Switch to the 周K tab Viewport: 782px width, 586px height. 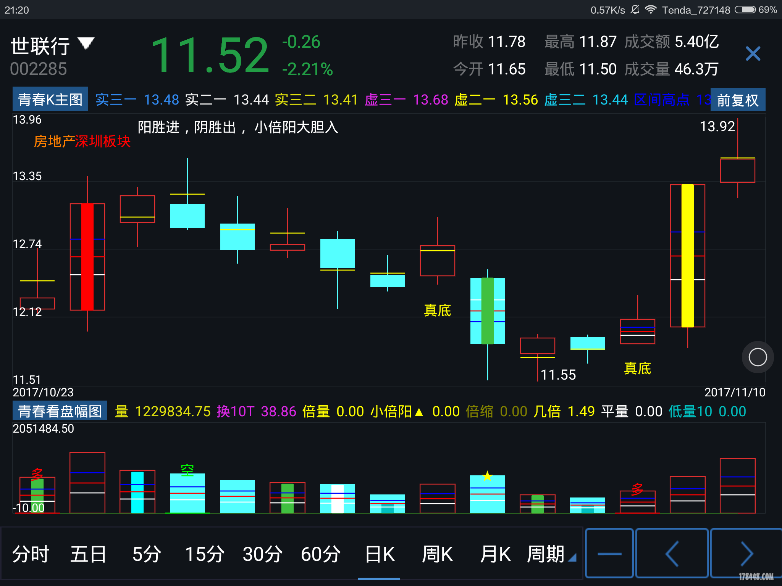coord(437,554)
